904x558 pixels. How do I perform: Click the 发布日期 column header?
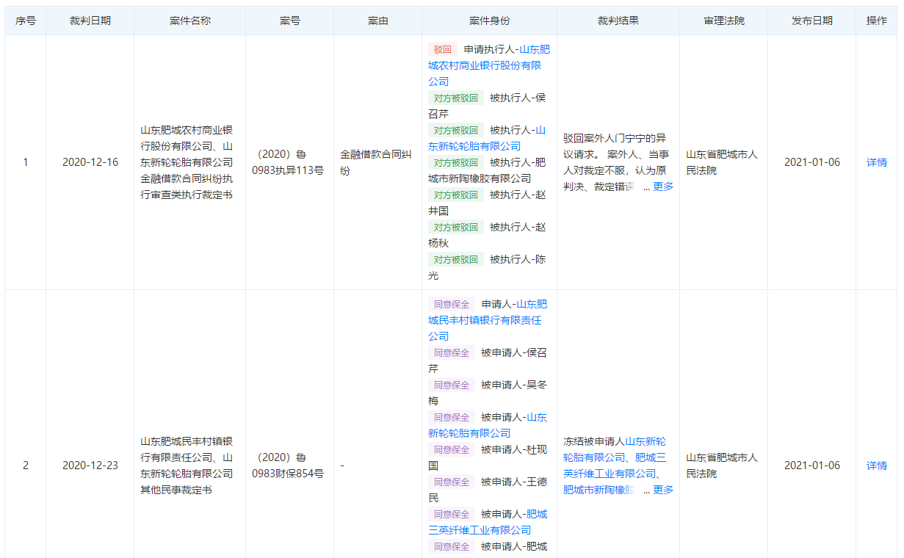point(812,21)
